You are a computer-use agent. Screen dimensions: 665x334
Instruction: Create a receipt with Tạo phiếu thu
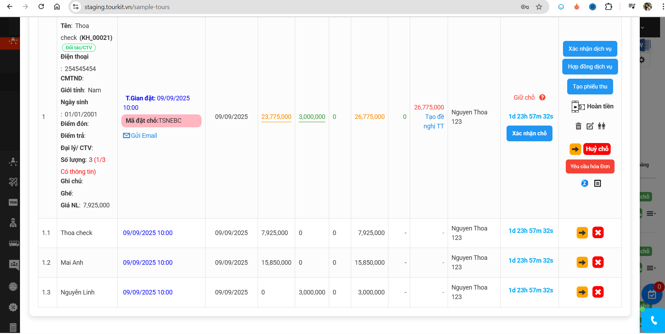point(590,87)
